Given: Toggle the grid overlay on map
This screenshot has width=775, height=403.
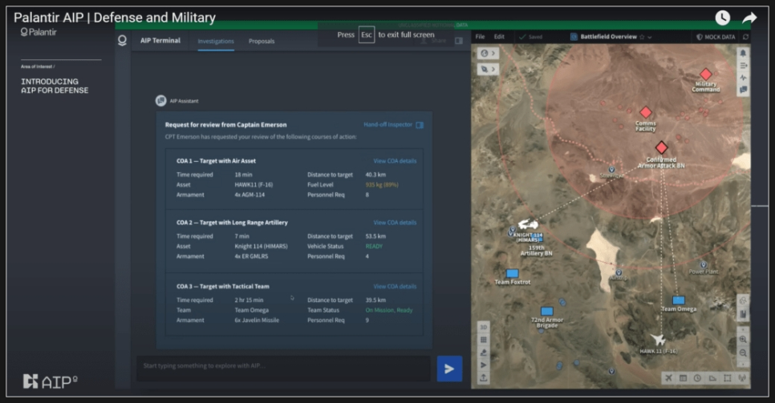Looking at the screenshot, I should [484, 340].
